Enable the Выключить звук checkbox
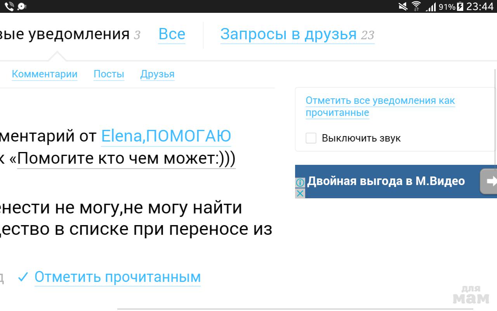 pyautogui.click(x=311, y=138)
